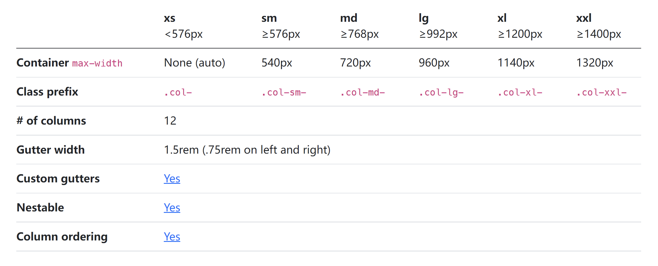Select the .col-md- class prefix
Viewport: 658px width, 266px height.
coord(362,92)
